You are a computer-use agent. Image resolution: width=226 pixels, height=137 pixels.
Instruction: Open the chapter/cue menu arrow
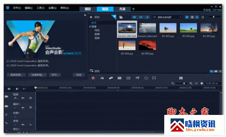(24, 89)
